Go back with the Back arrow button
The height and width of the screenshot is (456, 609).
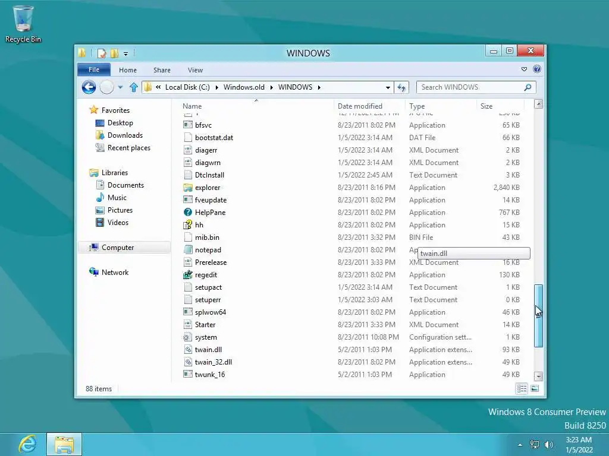tap(89, 87)
